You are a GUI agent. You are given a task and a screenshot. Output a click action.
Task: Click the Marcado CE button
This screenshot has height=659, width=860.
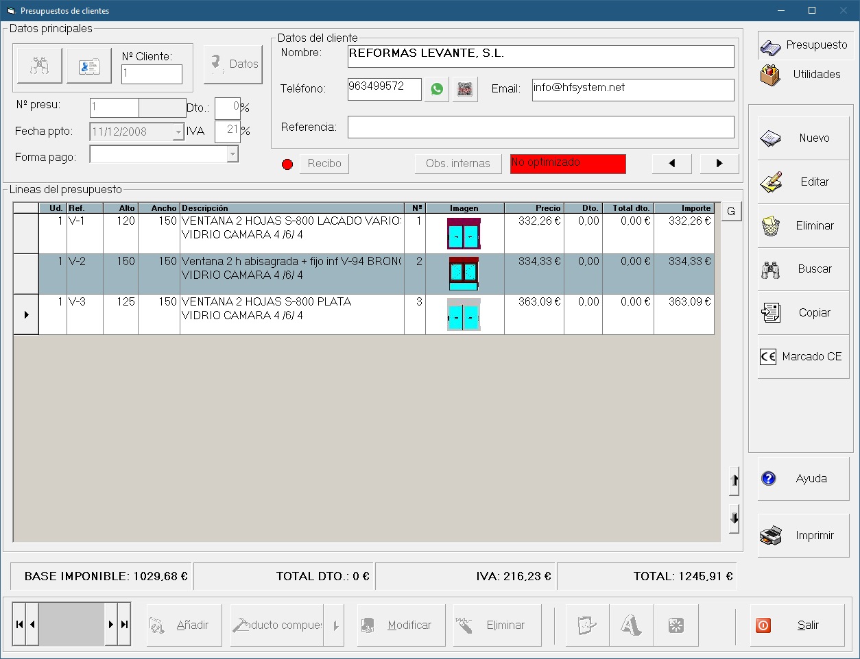pos(803,356)
